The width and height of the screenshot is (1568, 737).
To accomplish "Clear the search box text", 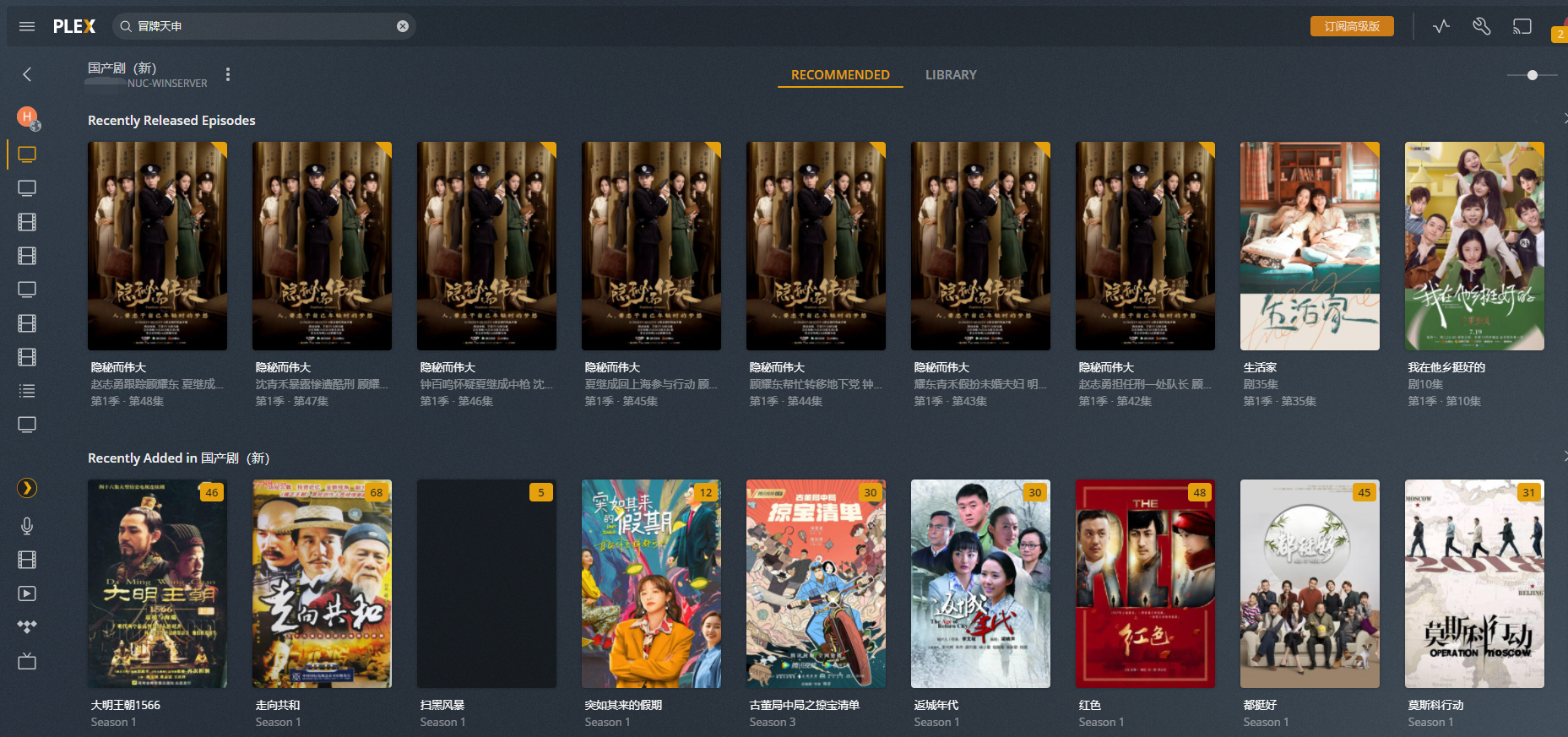I will pos(403,26).
